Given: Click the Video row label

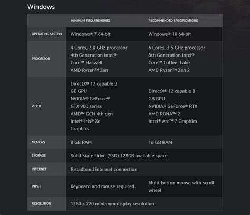Looking at the screenshot, I should click(36, 106).
